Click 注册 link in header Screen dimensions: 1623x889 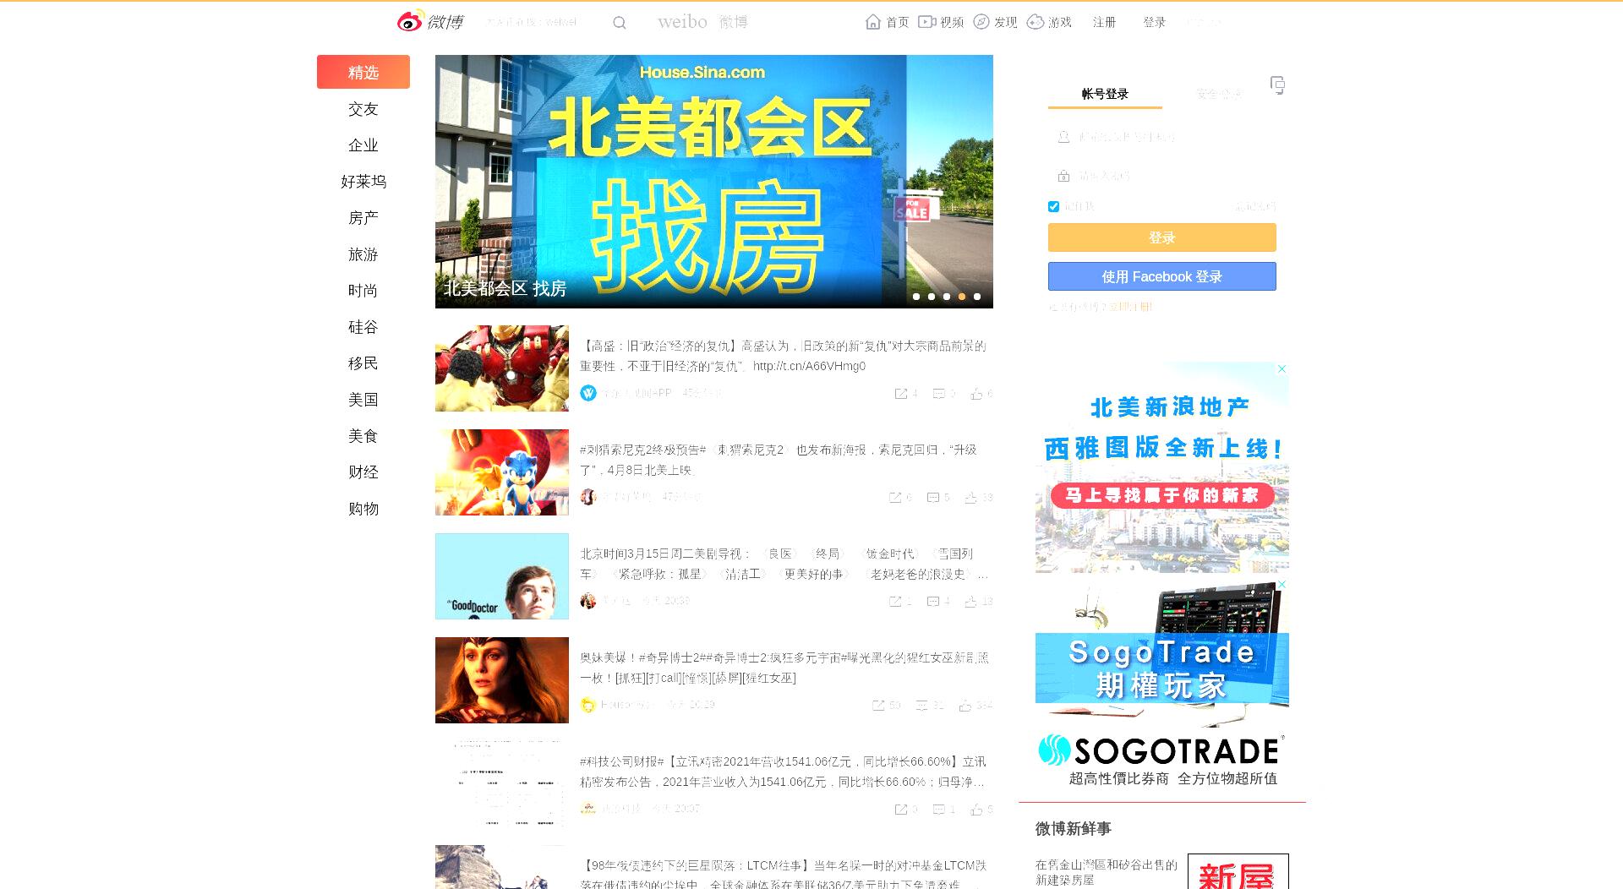point(1104,22)
